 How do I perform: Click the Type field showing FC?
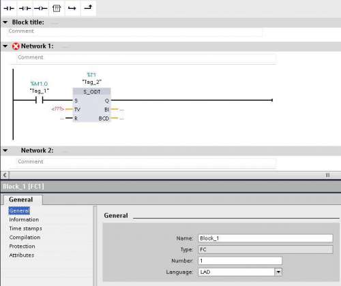[x=265, y=249]
